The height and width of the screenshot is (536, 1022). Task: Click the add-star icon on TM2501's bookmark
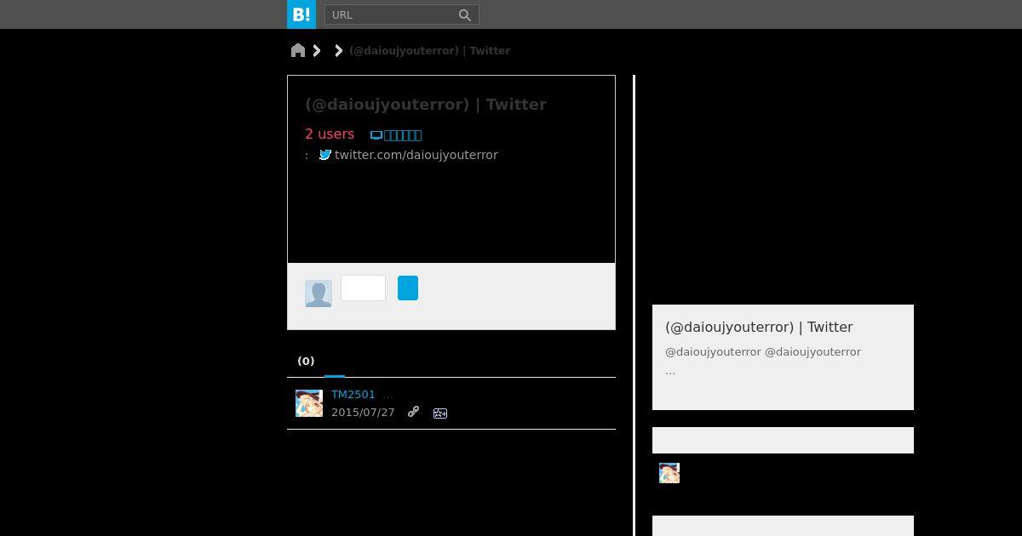click(440, 413)
